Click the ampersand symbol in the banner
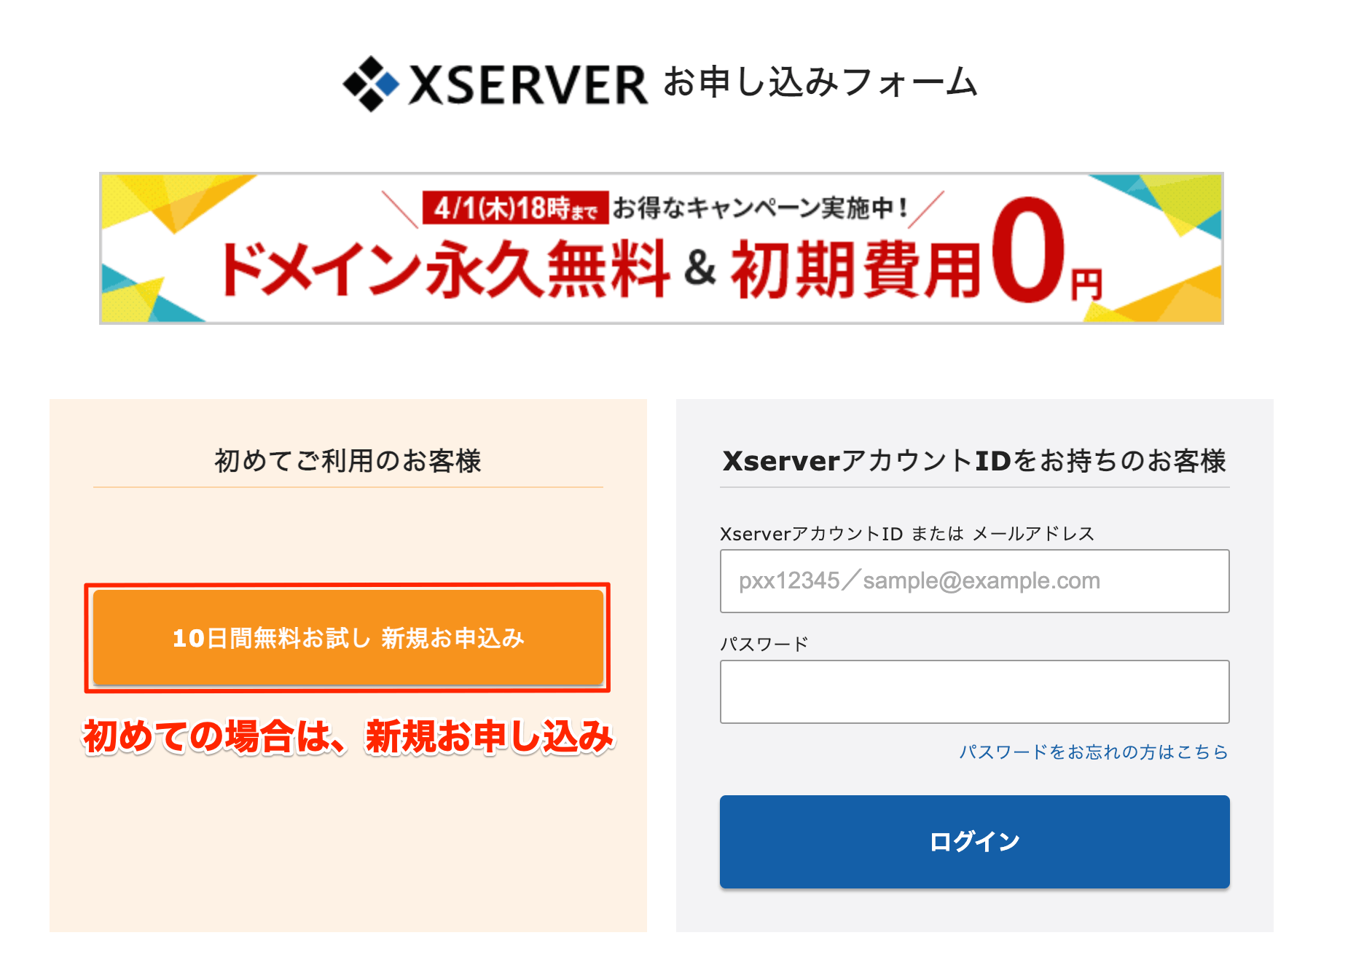 [700, 268]
